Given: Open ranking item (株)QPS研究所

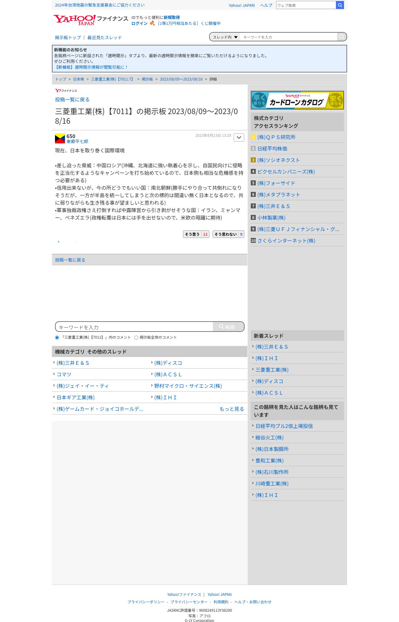Looking at the screenshot, I should (x=276, y=137).
